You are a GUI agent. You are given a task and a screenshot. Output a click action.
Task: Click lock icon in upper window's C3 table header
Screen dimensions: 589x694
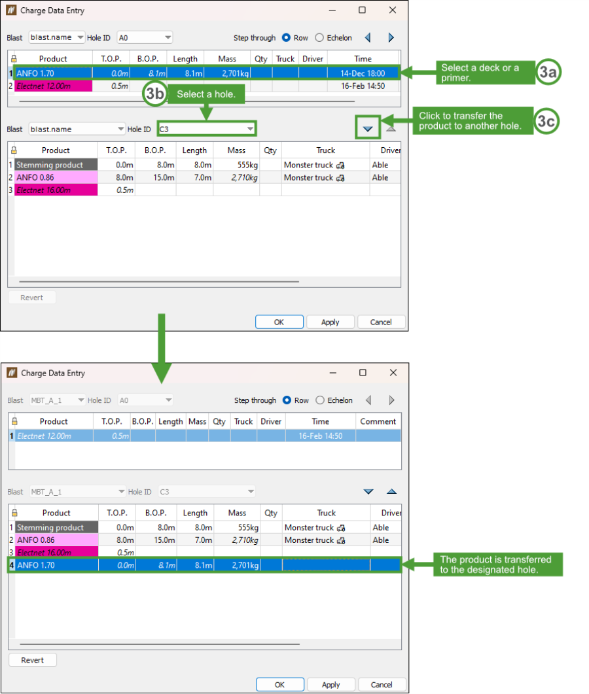[x=14, y=150]
